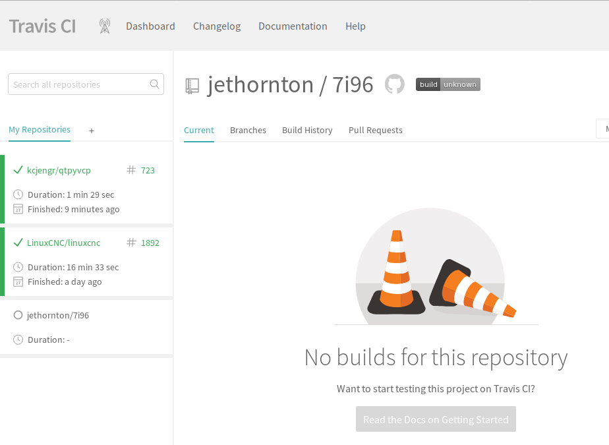This screenshot has height=445, width=609.
Task: Click Read the Docs on Getting Started
Action: 436,419
